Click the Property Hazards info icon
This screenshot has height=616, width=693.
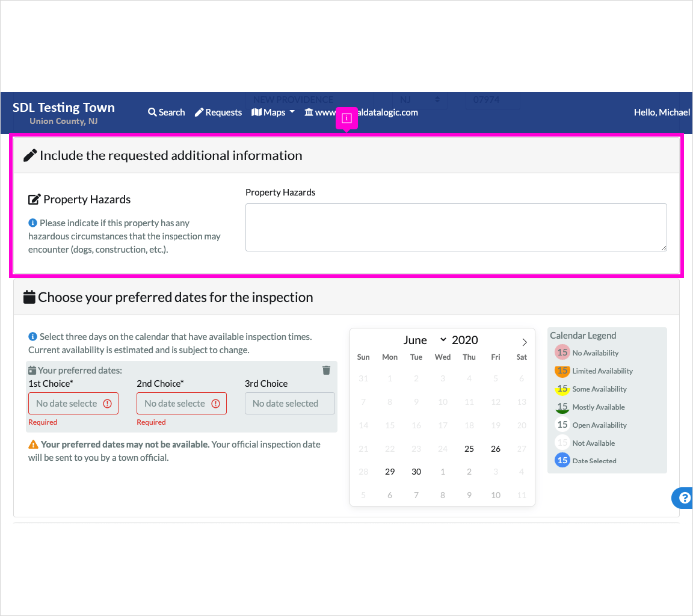(x=33, y=223)
